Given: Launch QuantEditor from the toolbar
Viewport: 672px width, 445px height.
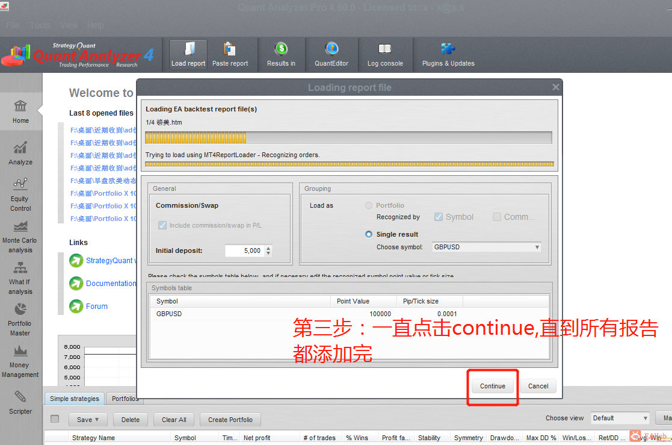Looking at the screenshot, I should click(331, 49).
